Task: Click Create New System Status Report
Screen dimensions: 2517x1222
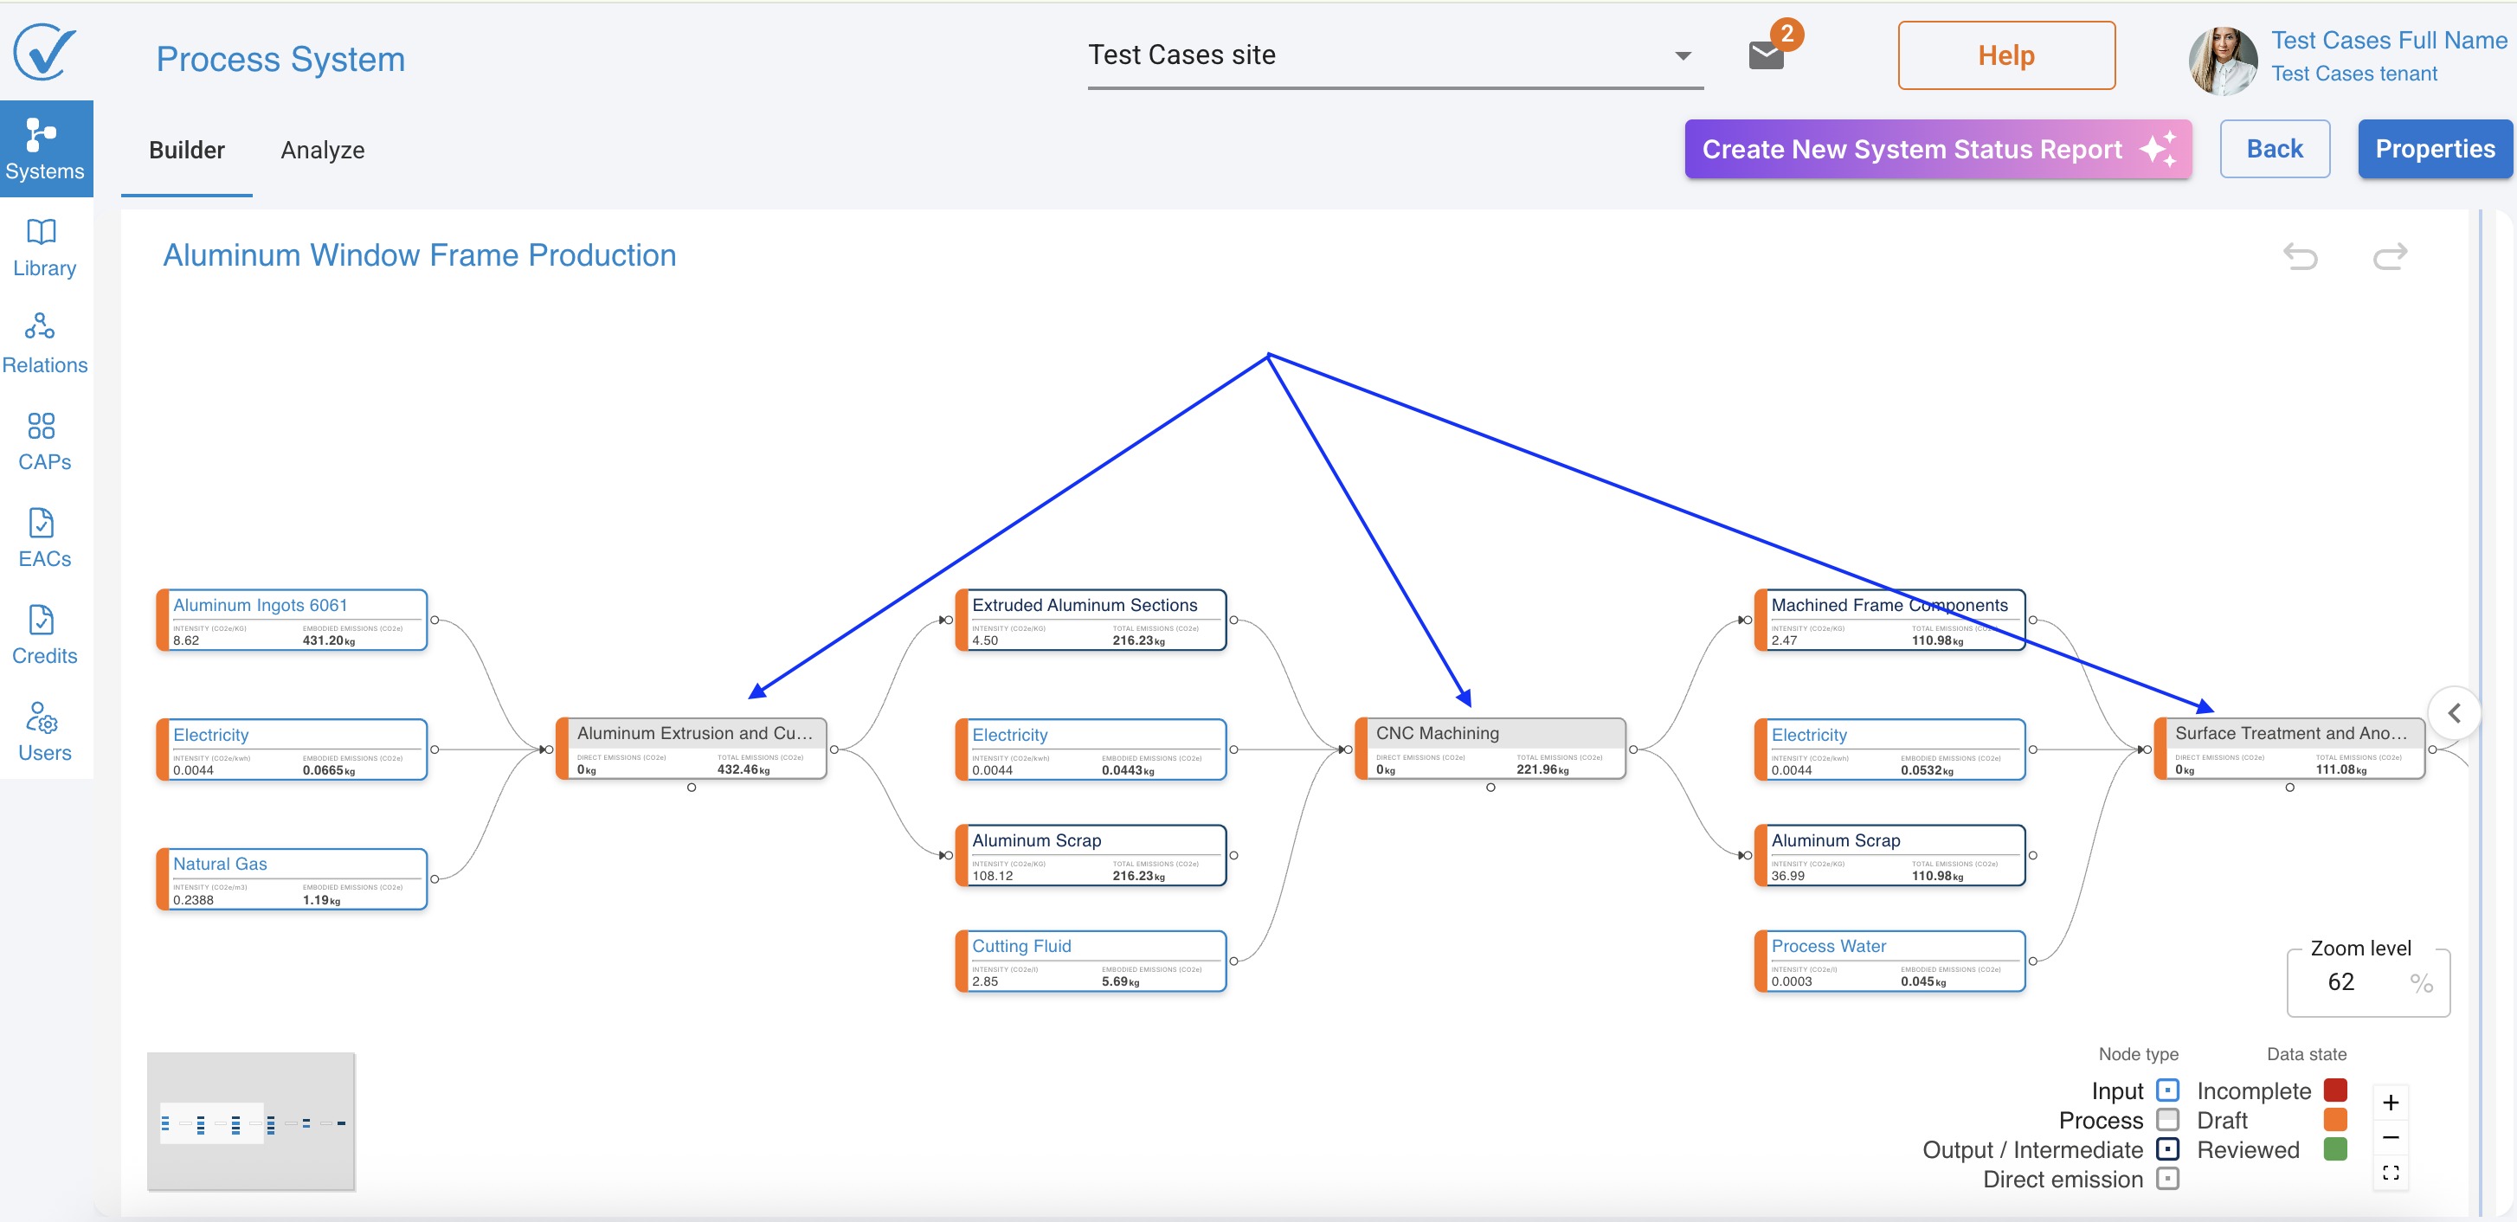Action: [x=1936, y=149]
